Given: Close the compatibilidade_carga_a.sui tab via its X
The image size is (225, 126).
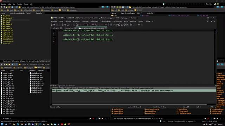Looking at the screenshot, I should (x=105, y=28).
